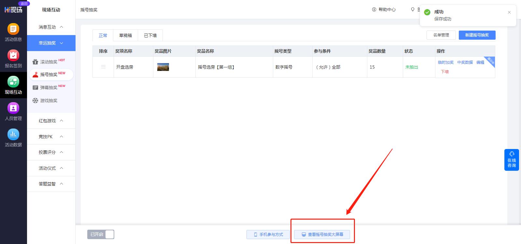This screenshot has width=521, height=244.
Task: Collapse the 消息互动 menu group
Action: point(51,27)
